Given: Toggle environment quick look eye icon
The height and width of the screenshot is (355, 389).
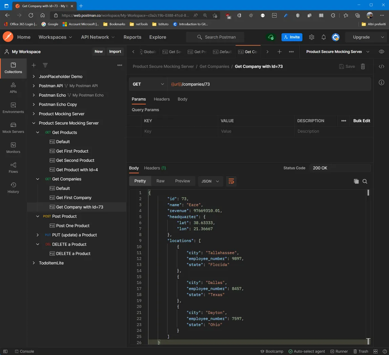Looking at the screenshot, I should (x=381, y=52).
